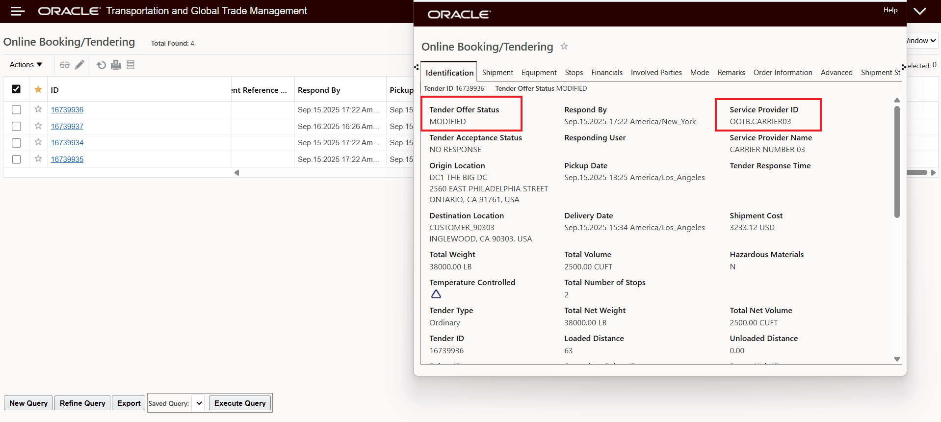941x422 pixels.
Task: Click the stacked rows list icon
Action: (131, 65)
